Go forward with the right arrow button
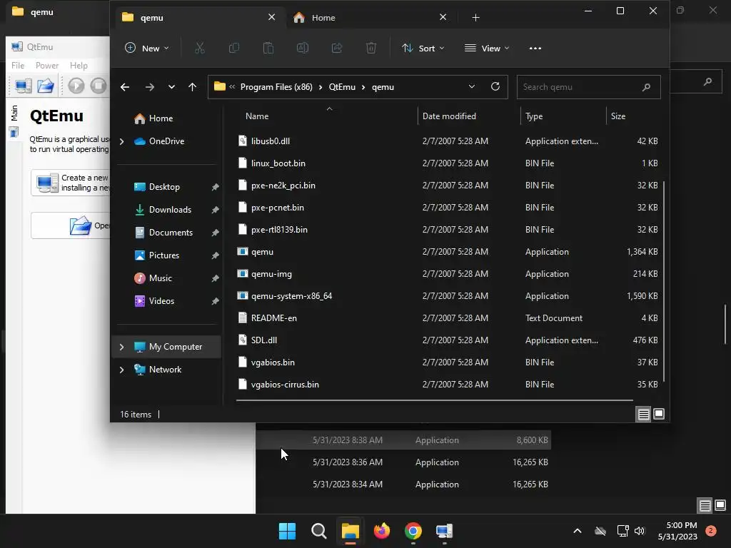The image size is (731, 548). click(150, 87)
